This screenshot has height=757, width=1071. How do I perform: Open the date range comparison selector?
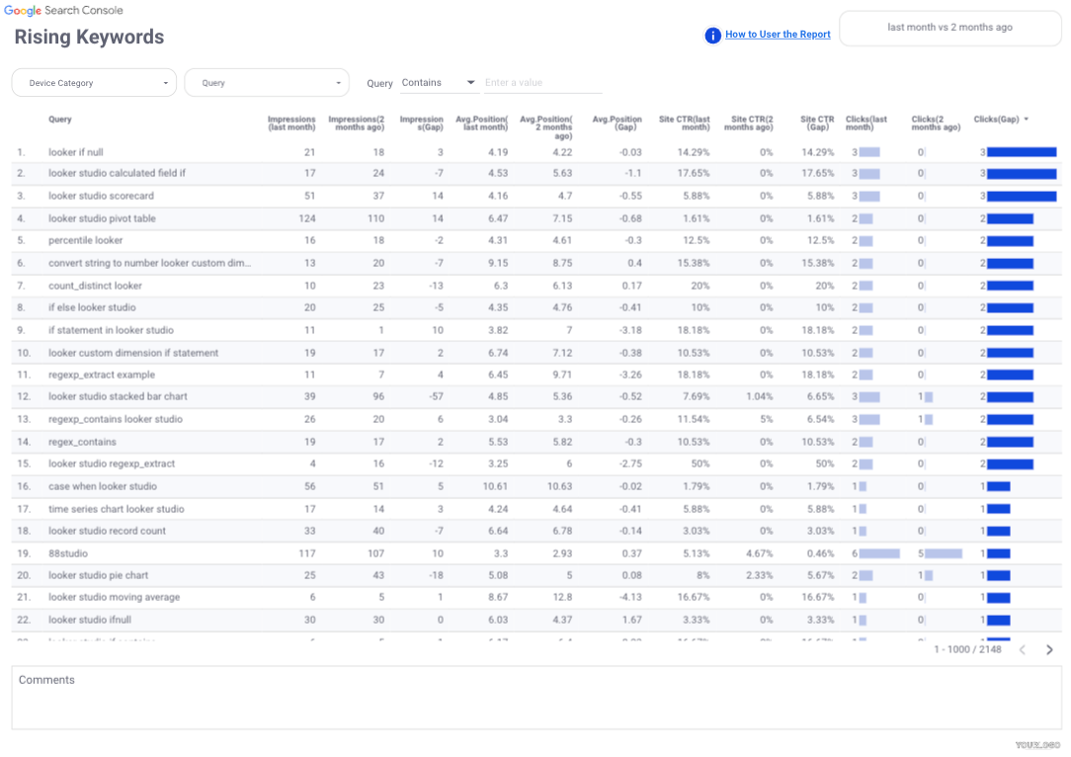click(949, 28)
